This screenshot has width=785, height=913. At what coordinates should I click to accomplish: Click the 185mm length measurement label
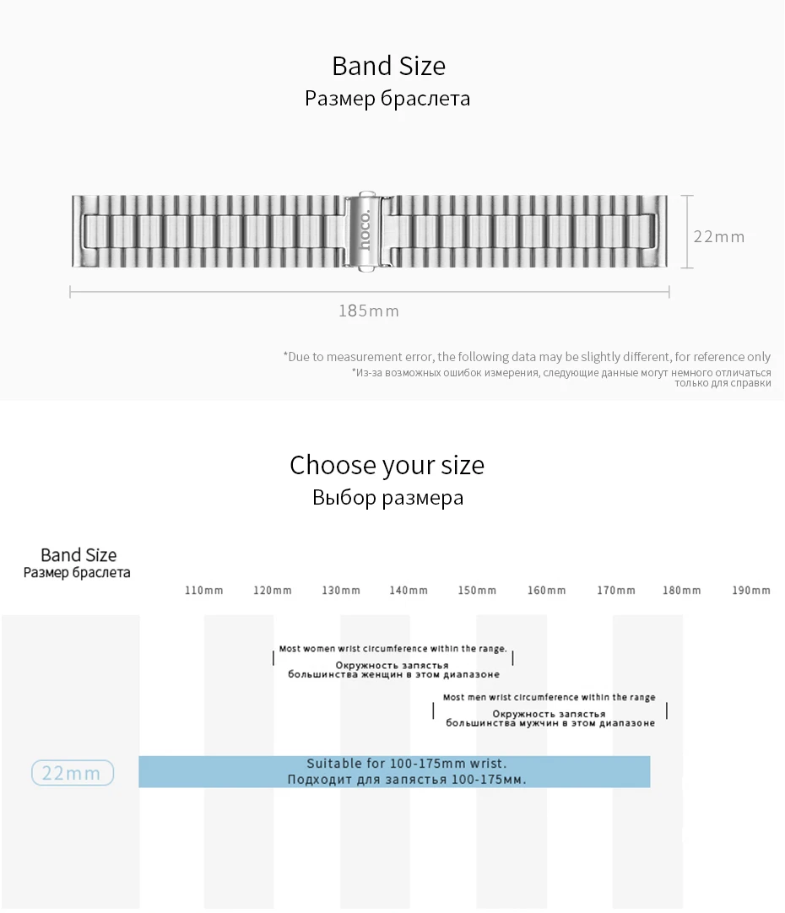coord(369,311)
